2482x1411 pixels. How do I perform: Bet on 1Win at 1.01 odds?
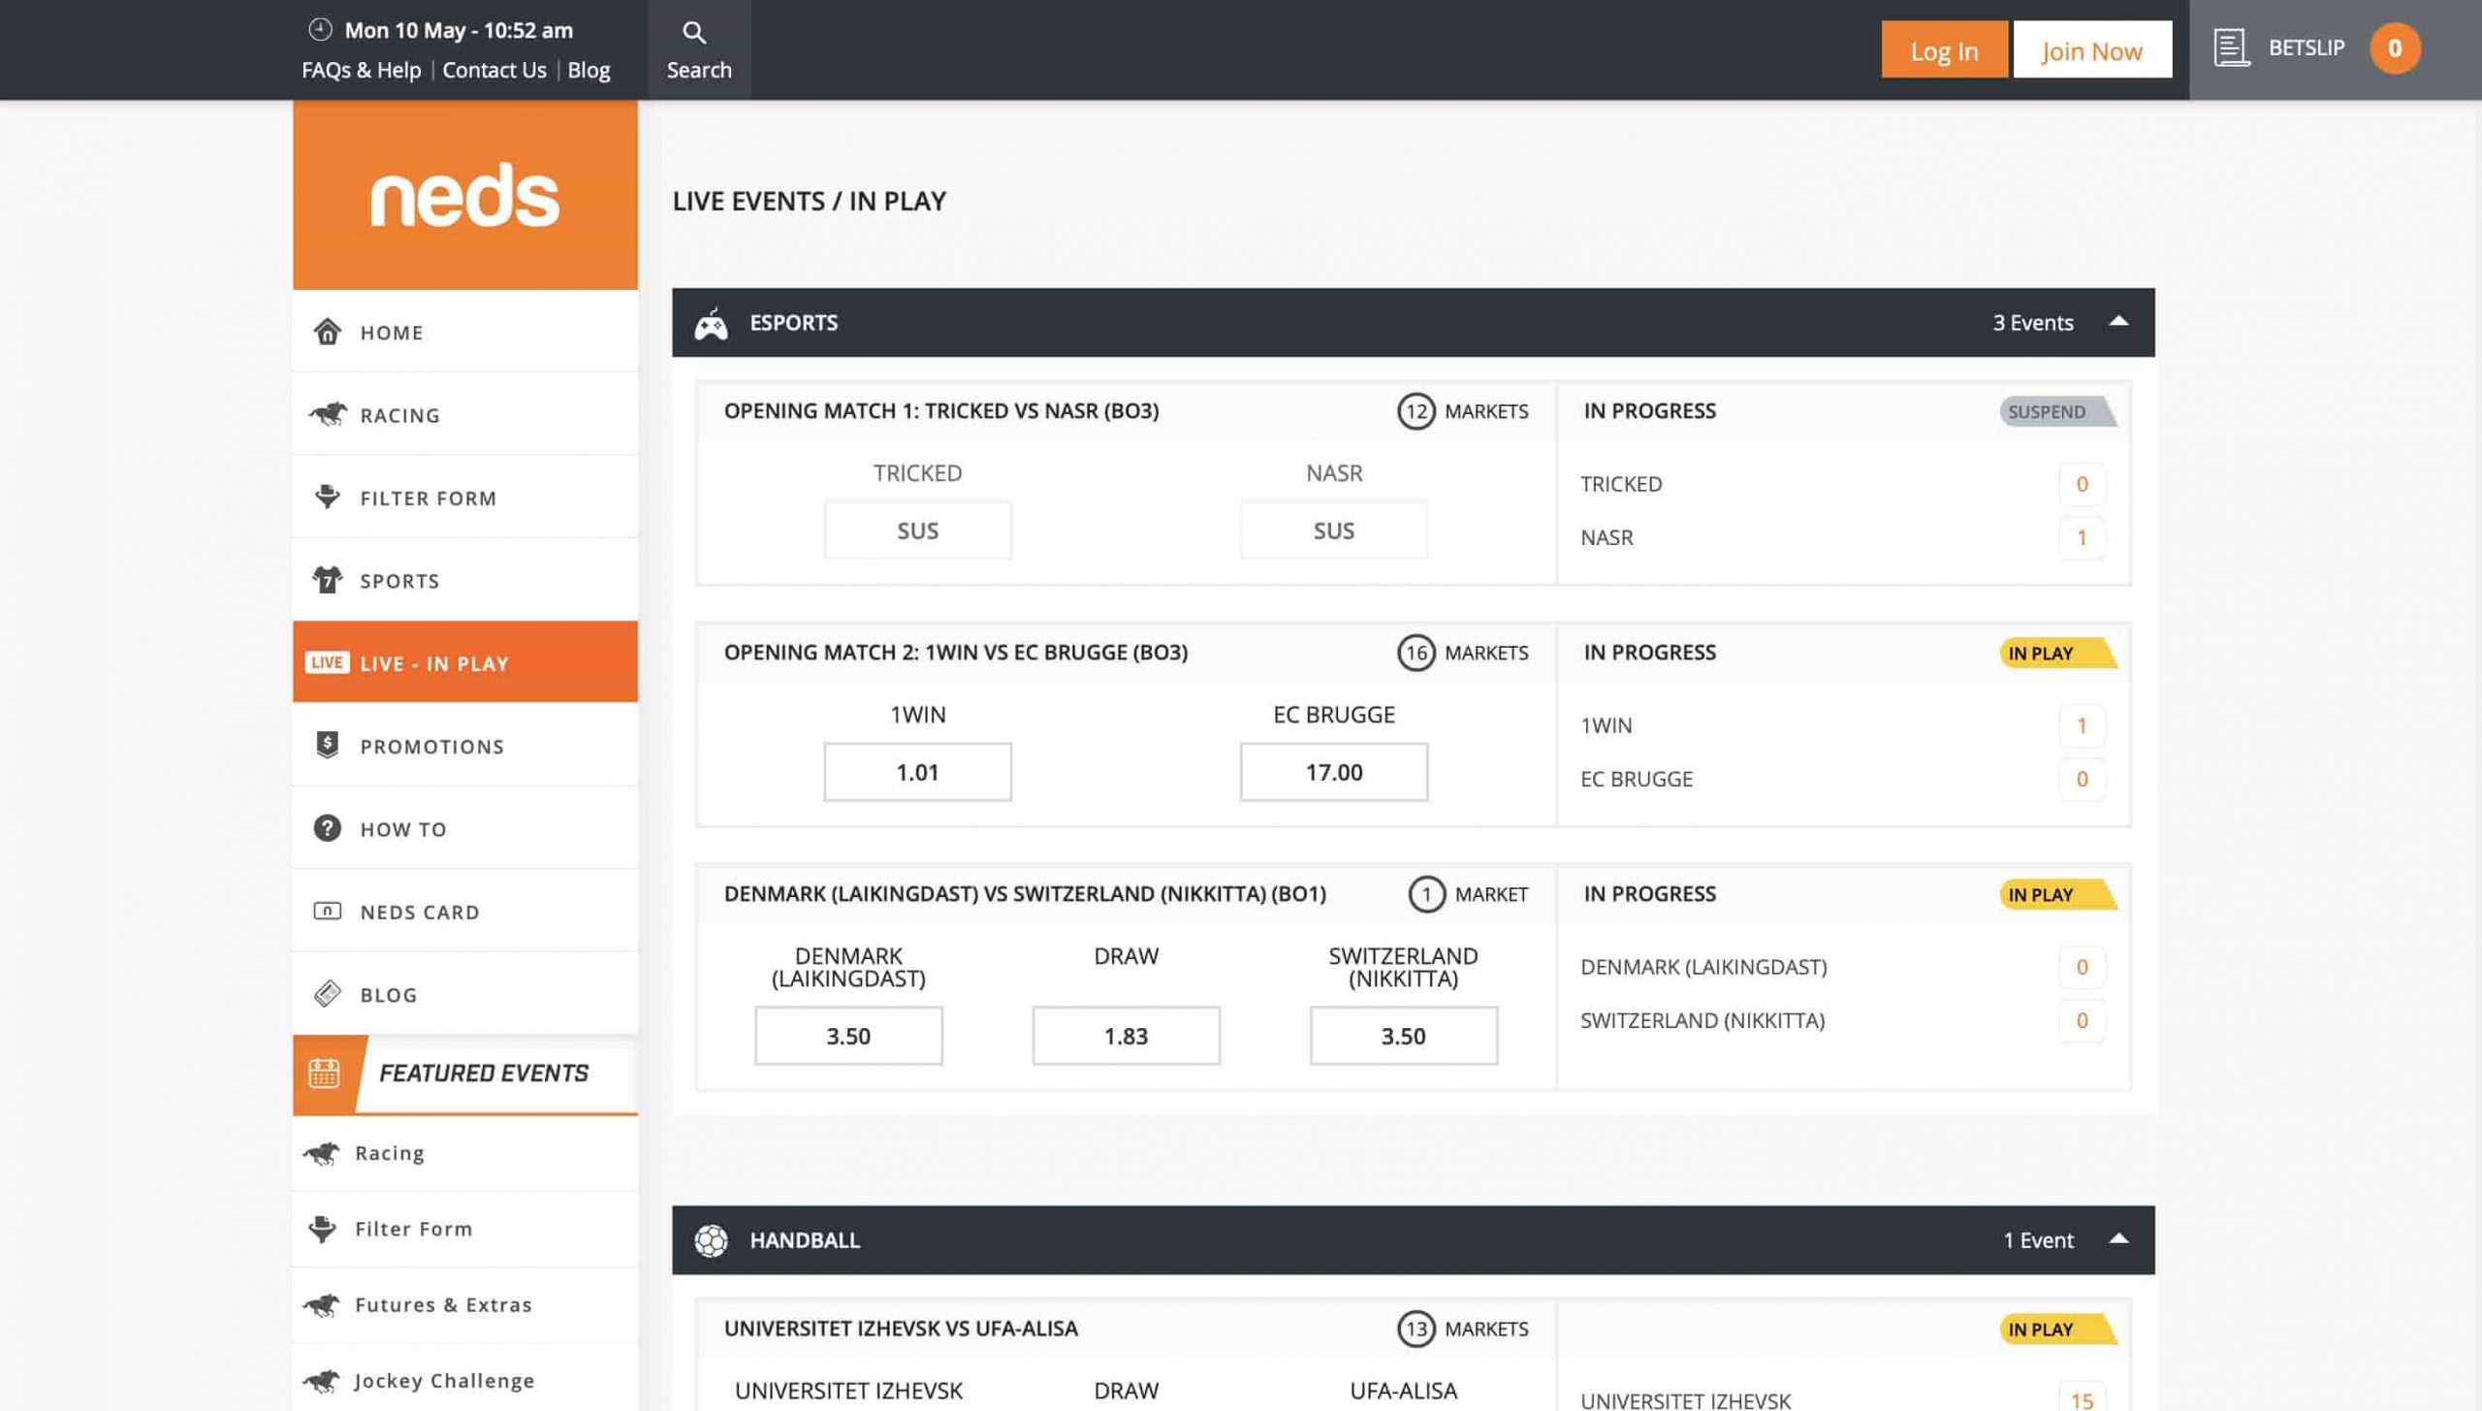pyautogui.click(x=917, y=772)
